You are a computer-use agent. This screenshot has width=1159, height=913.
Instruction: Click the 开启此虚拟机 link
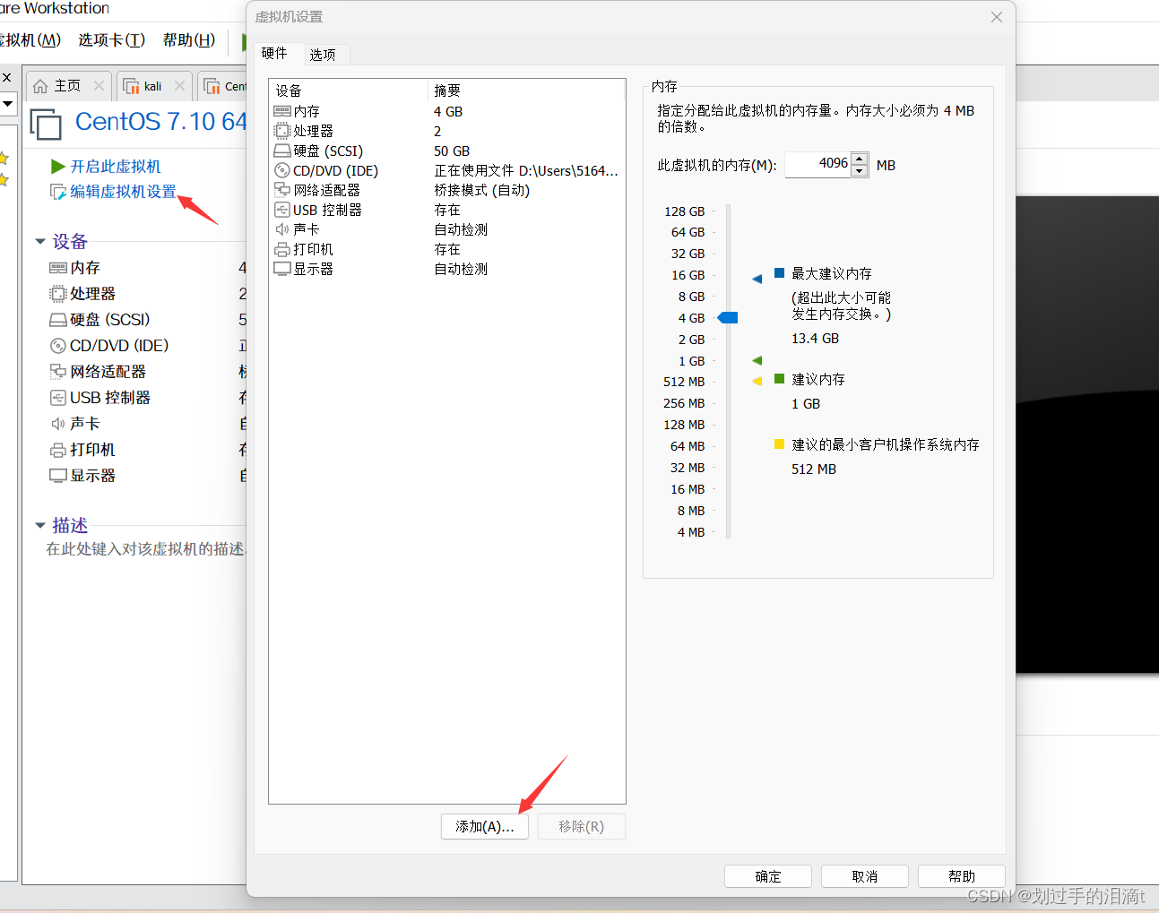pos(116,167)
